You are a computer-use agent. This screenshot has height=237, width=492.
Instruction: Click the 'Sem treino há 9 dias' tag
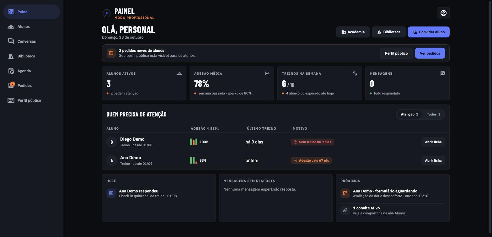[x=312, y=142]
